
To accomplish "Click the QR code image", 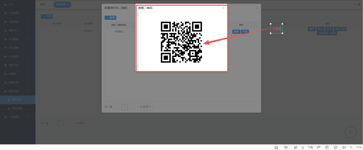I will 181,42.
